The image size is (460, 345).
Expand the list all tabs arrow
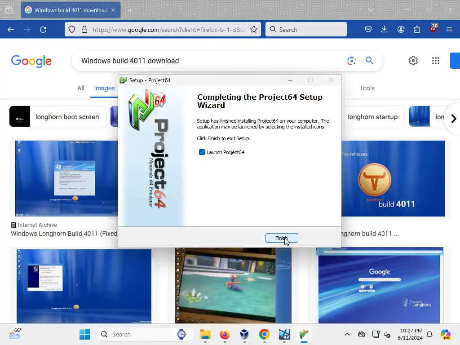(371, 10)
